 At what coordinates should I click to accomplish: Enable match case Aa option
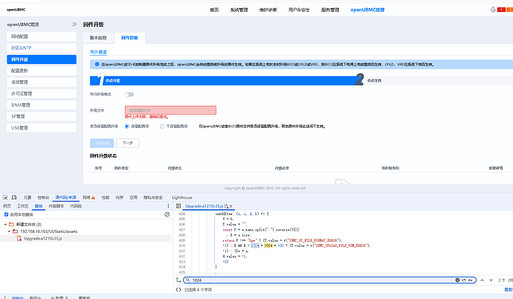point(471,280)
